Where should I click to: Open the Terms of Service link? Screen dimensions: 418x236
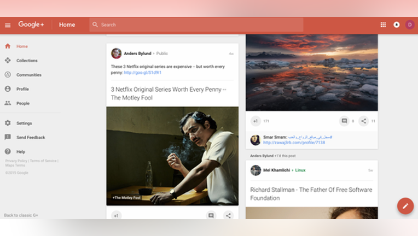pos(43,161)
